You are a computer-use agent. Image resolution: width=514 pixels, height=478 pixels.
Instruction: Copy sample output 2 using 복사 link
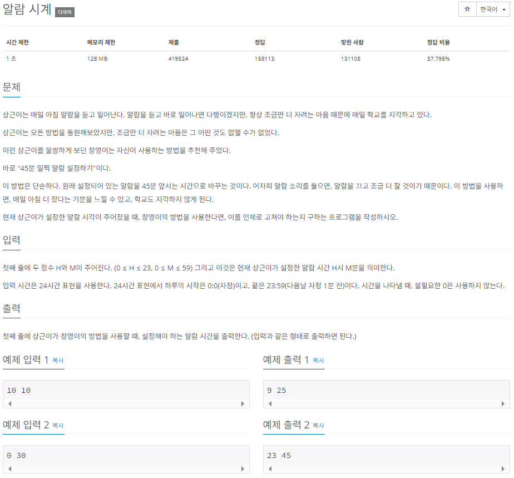318,426
